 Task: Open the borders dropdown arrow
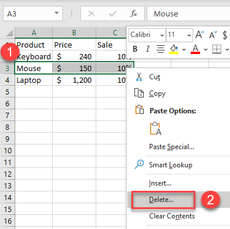click(227, 49)
